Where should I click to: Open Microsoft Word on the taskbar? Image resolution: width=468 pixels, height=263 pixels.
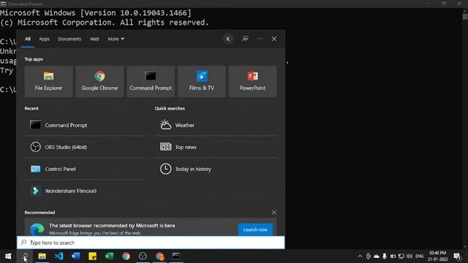[75, 256]
